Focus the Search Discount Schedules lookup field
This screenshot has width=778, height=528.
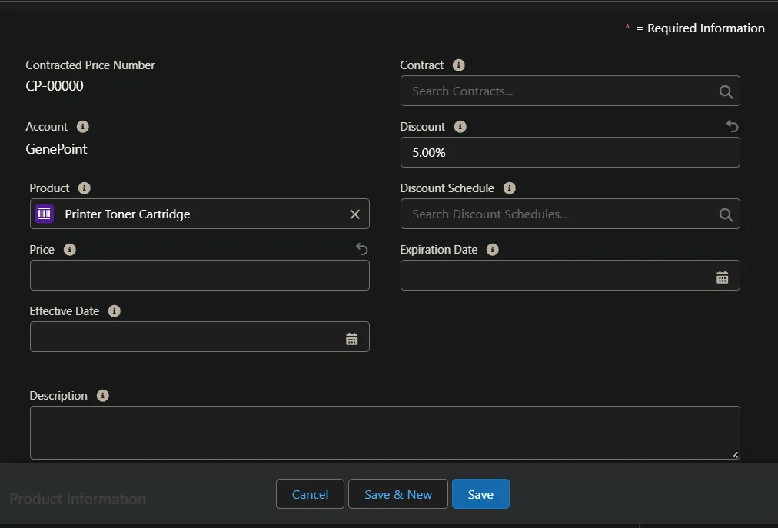(x=570, y=214)
